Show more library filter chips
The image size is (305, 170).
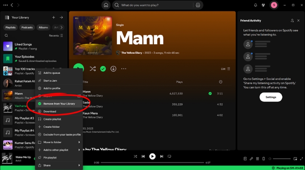click(x=61, y=27)
